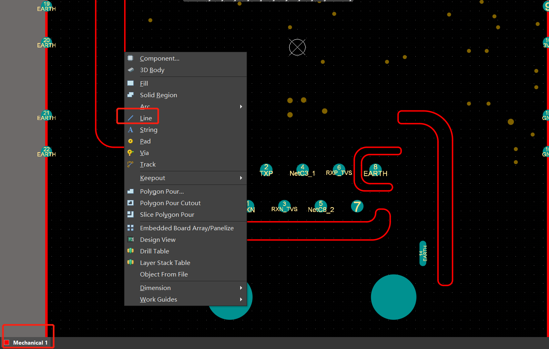The image size is (549, 349).
Task: Select Object From File entry
Action: click(x=186, y=274)
